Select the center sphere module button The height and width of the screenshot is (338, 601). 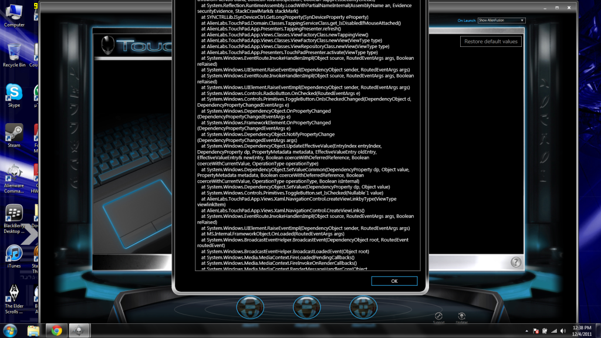pyautogui.click(x=306, y=307)
